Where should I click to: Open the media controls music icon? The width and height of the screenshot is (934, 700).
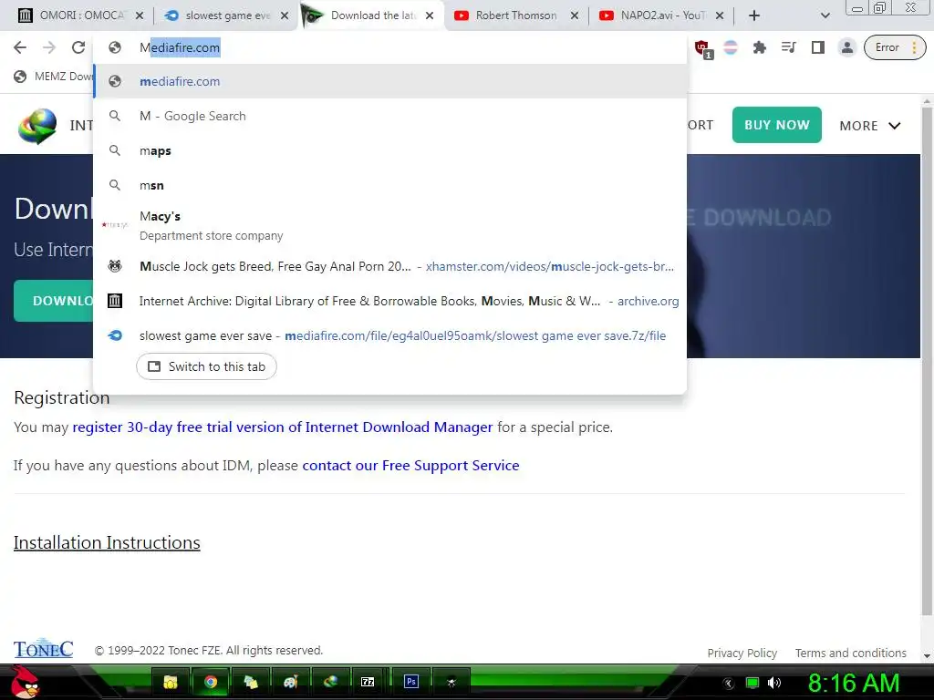pos(789,47)
